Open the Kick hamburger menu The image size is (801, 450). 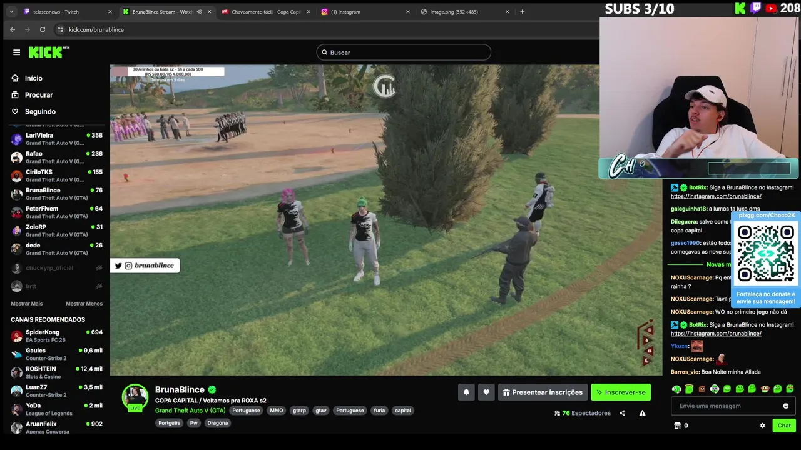pyautogui.click(x=17, y=52)
